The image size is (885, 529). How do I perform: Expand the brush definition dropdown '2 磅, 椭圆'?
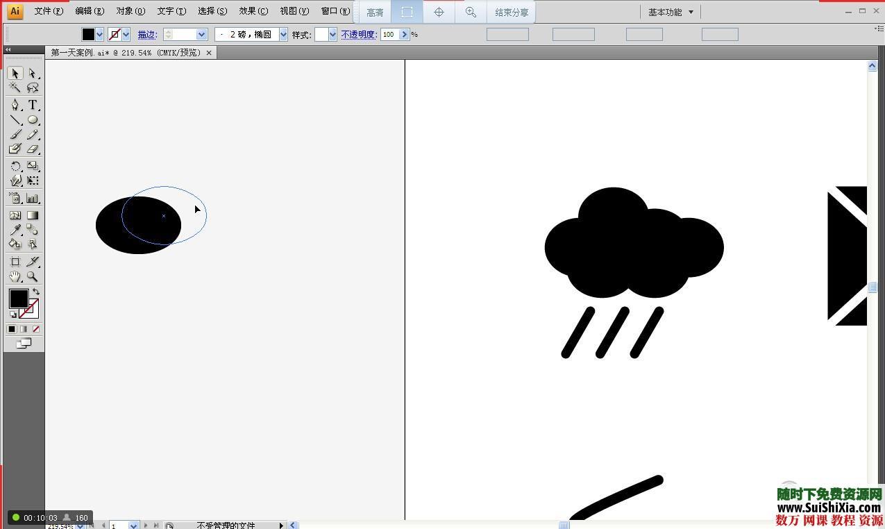[283, 35]
